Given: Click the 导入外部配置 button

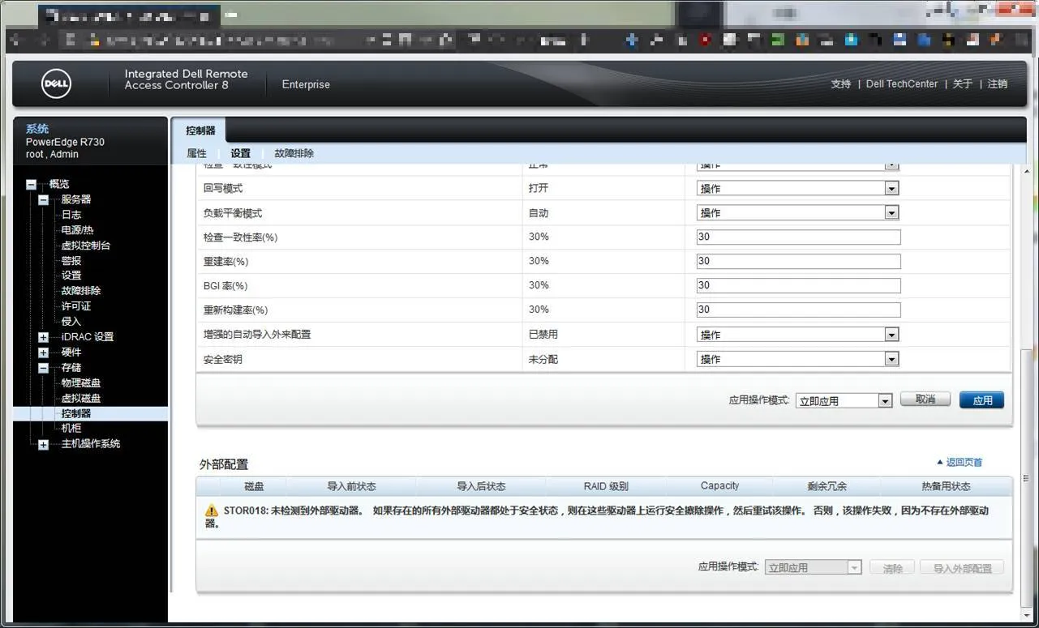Looking at the screenshot, I should [x=962, y=568].
